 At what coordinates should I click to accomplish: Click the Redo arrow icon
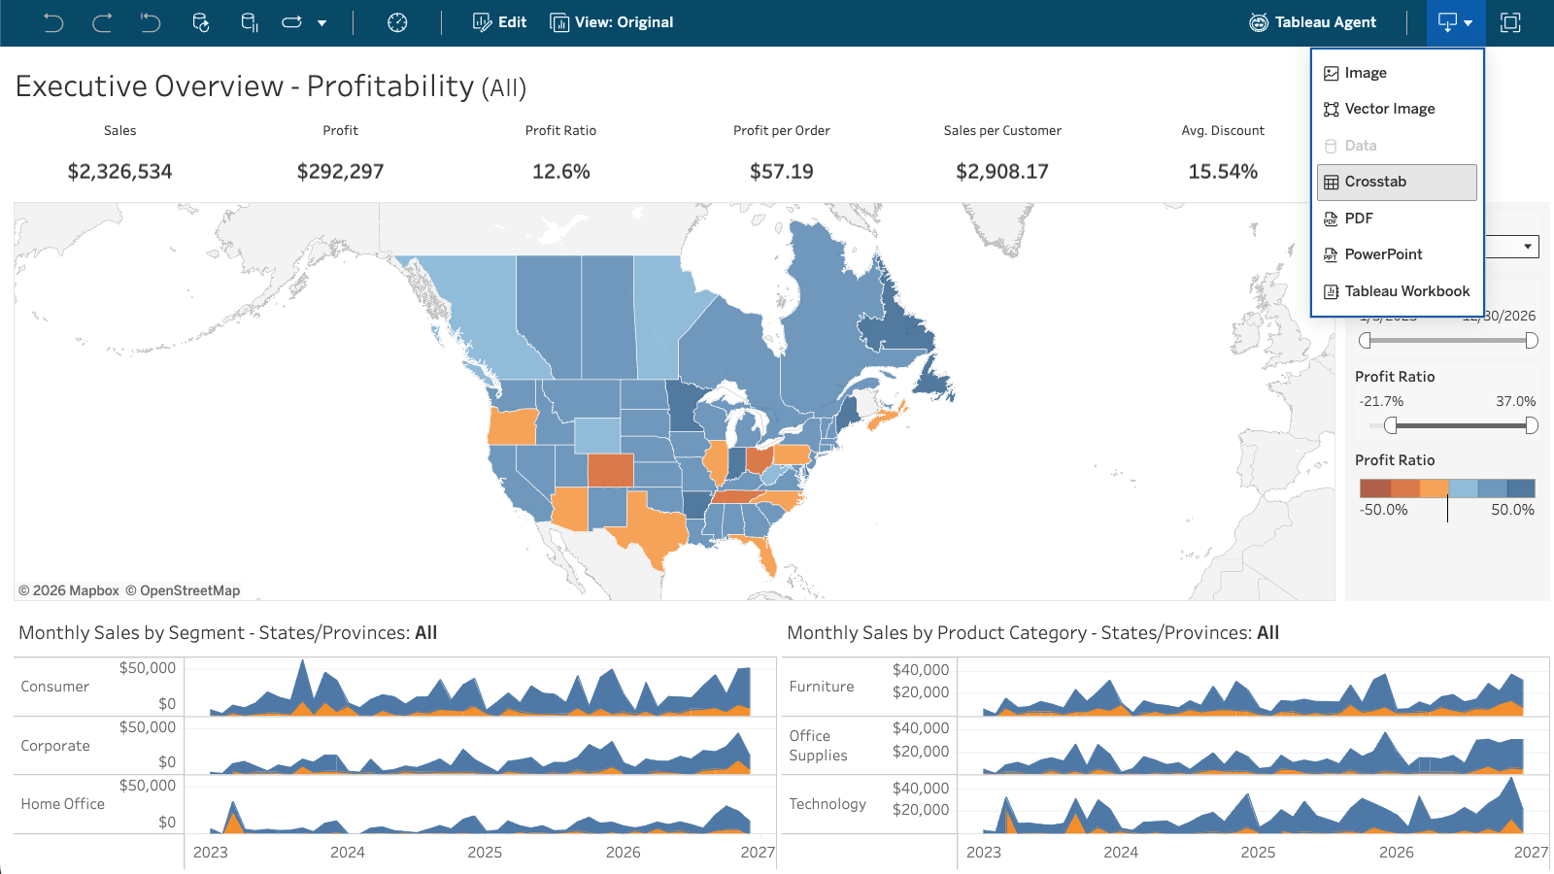[x=102, y=22]
